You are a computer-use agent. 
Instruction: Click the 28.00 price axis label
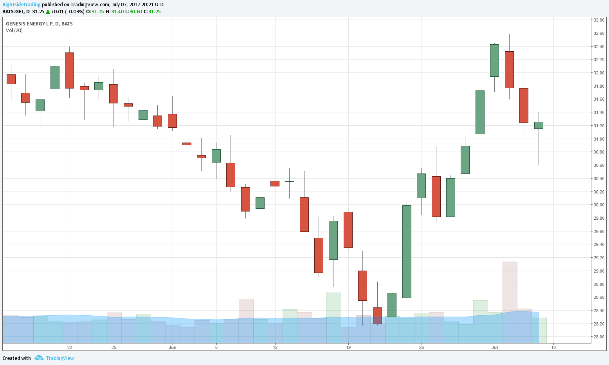tap(599, 337)
